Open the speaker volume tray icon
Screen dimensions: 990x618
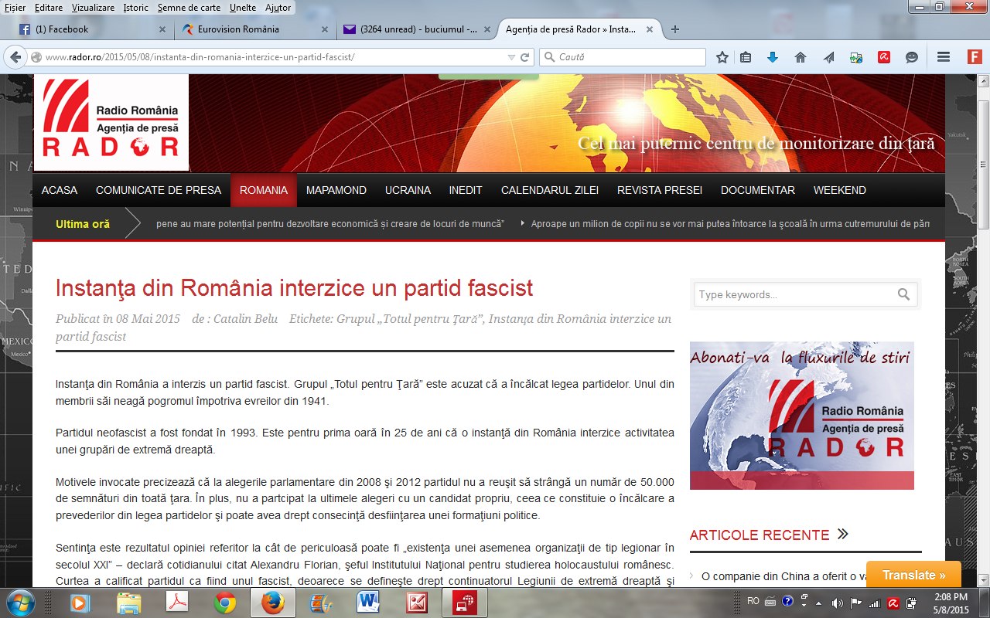point(837,603)
